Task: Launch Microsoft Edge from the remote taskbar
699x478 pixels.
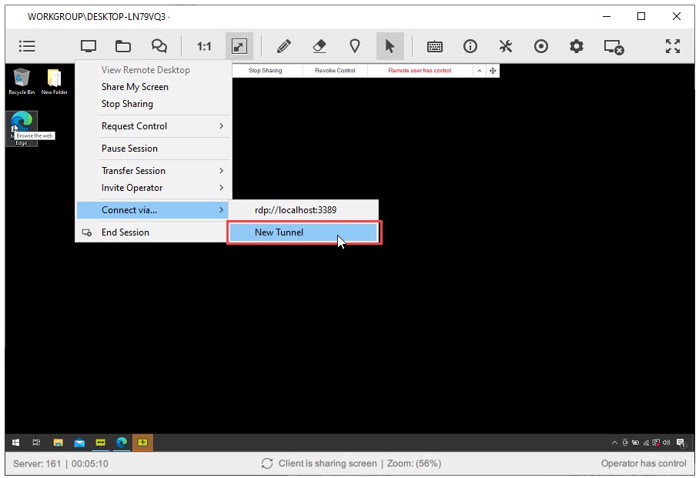Action: point(121,443)
